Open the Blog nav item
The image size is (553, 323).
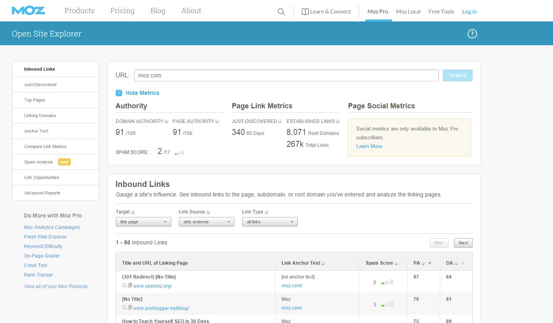click(x=158, y=11)
